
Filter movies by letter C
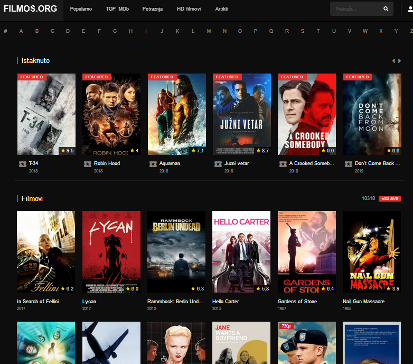pyautogui.click(x=52, y=31)
